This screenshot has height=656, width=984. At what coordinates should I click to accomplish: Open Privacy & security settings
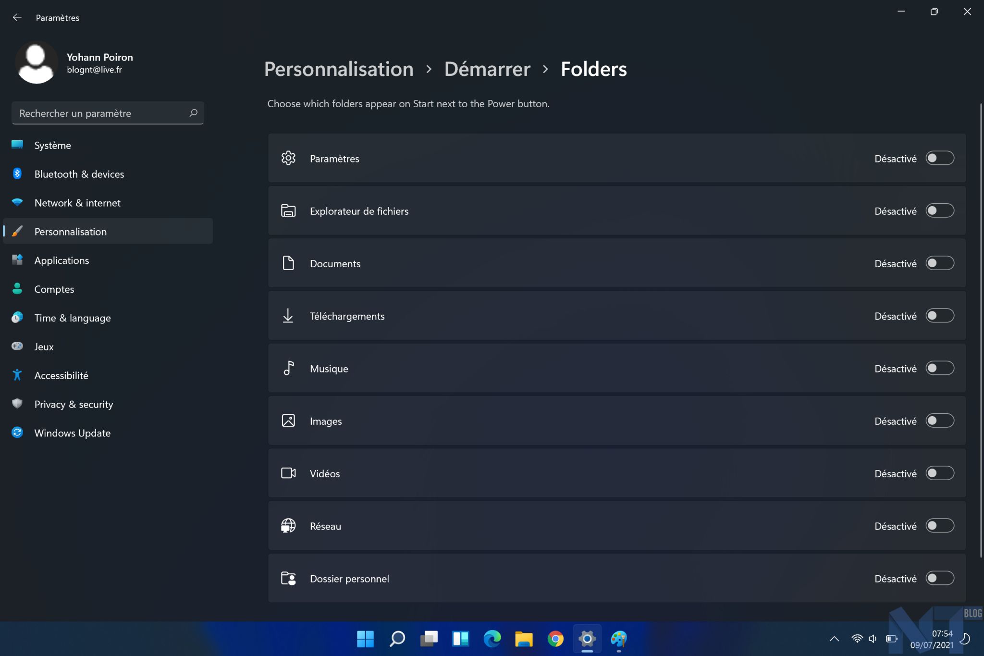click(73, 404)
